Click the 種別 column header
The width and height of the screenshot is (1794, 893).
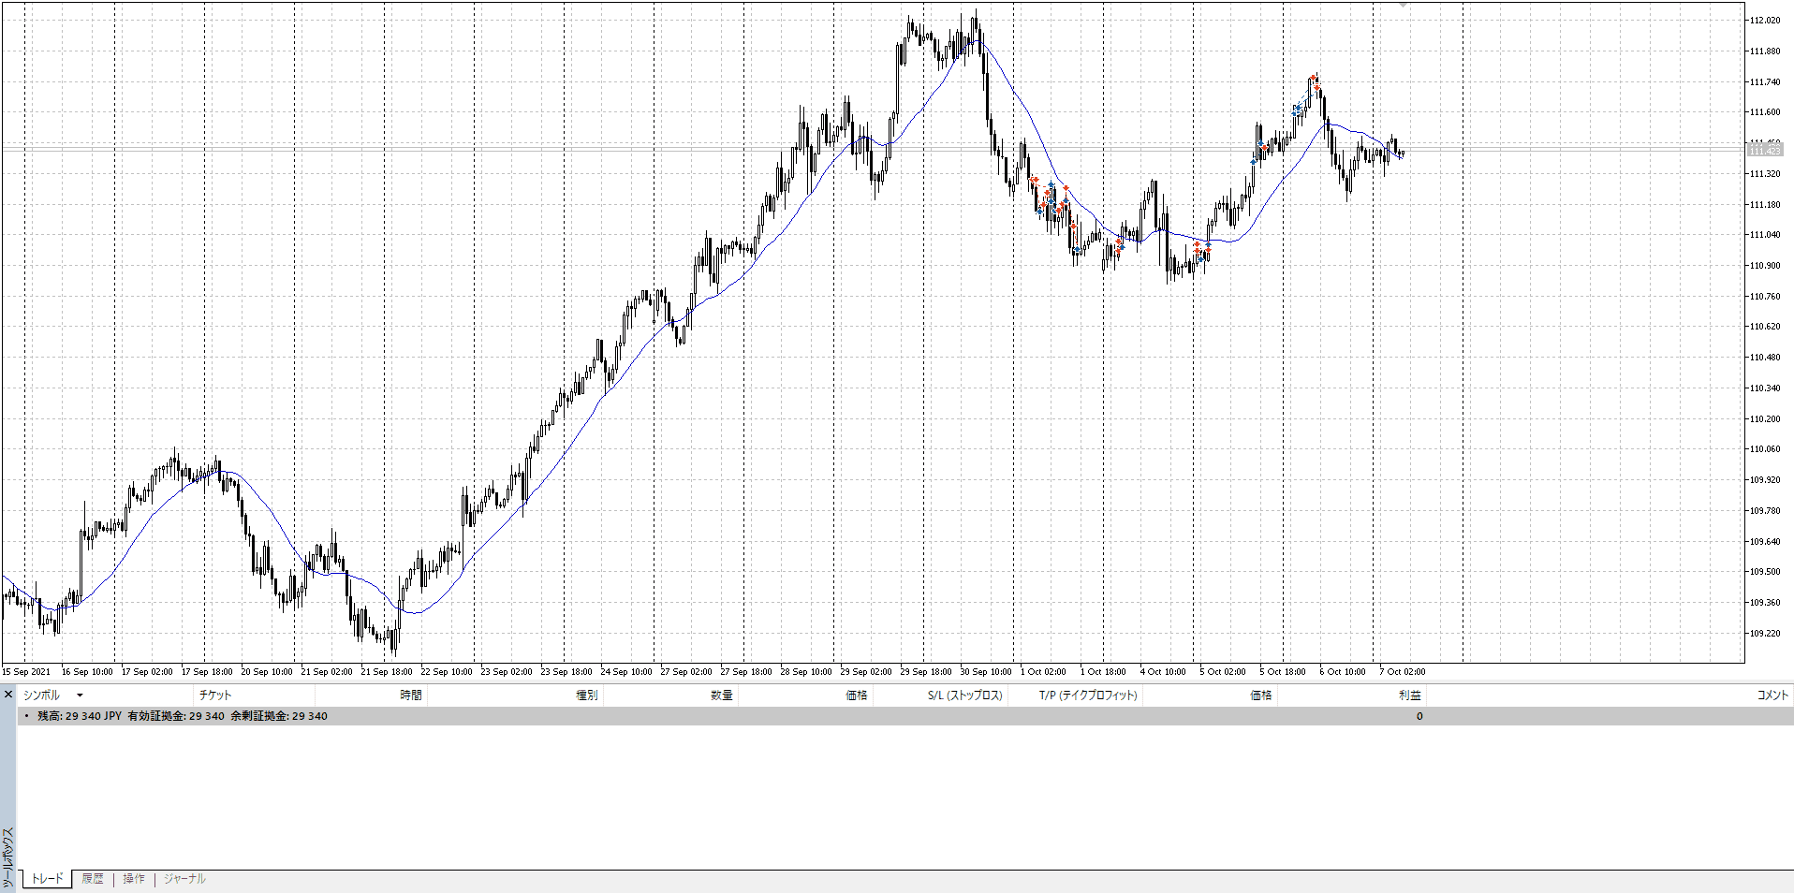(586, 695)
